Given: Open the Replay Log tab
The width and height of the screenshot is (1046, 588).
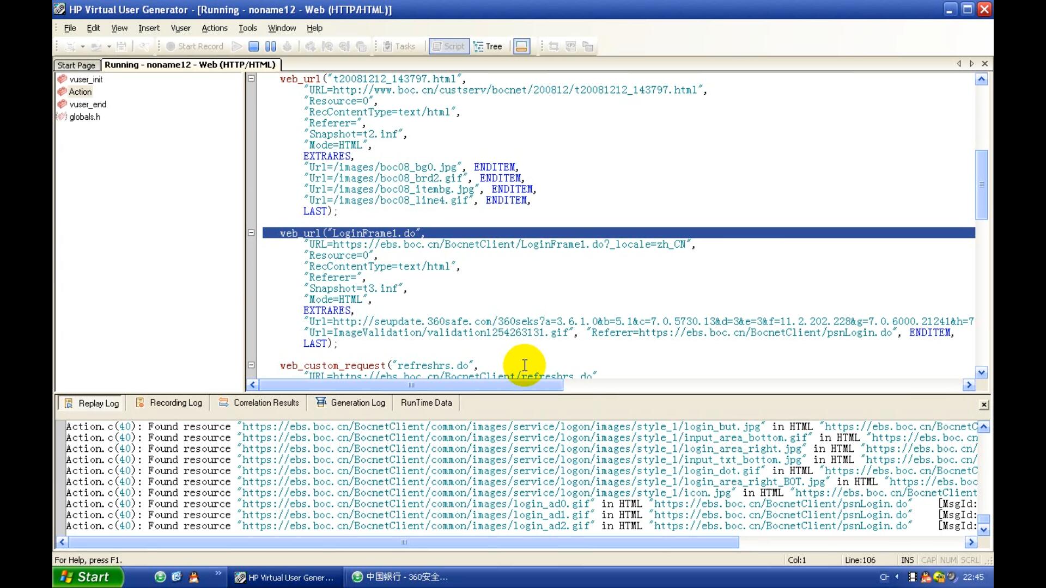Looking at the screenshot, I should click(92, 403).
